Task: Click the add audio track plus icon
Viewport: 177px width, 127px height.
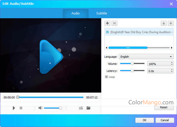Action: [x=107, y=23]
